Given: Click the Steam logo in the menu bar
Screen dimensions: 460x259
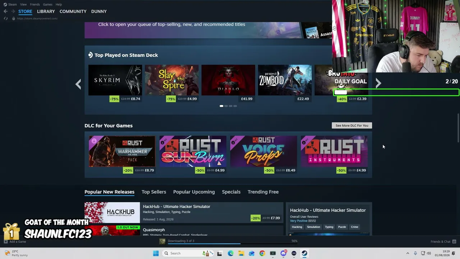Looking at the screenshot, I should point(5,4).
